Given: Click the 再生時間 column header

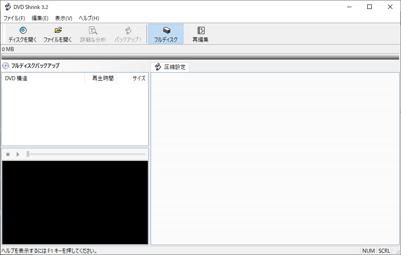Looking at the screenshot, I should (x=101, y=78).
